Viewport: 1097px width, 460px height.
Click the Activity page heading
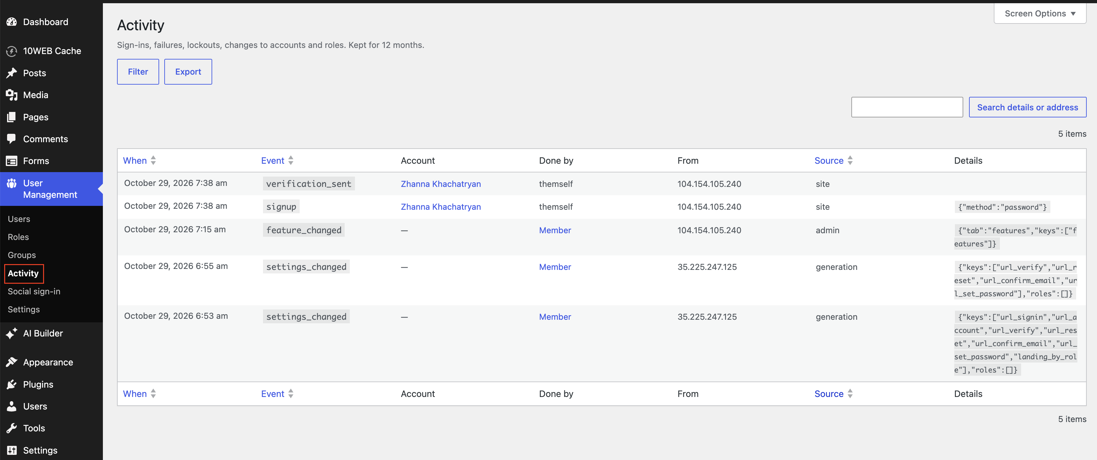click(141, 25)
